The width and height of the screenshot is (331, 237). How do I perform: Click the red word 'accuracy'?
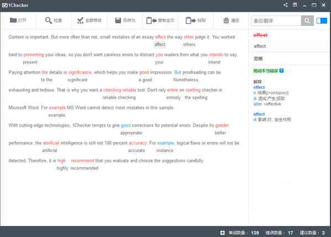(138, 143)
